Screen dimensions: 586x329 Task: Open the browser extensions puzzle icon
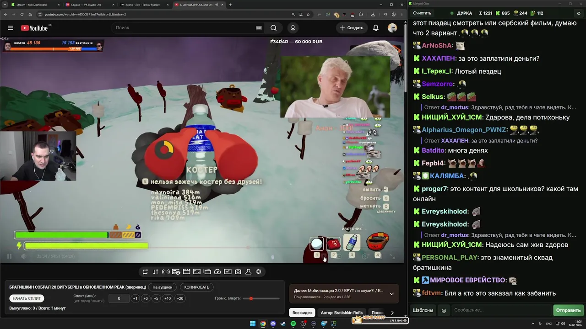[x=361, y=14]
